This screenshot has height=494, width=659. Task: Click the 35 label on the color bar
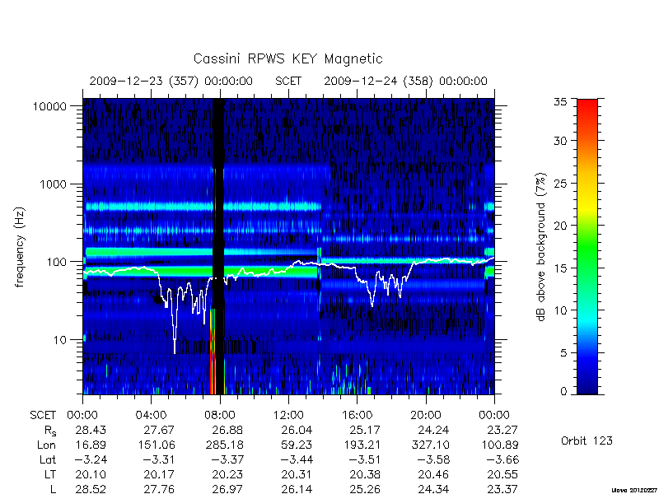click(560, 102)
